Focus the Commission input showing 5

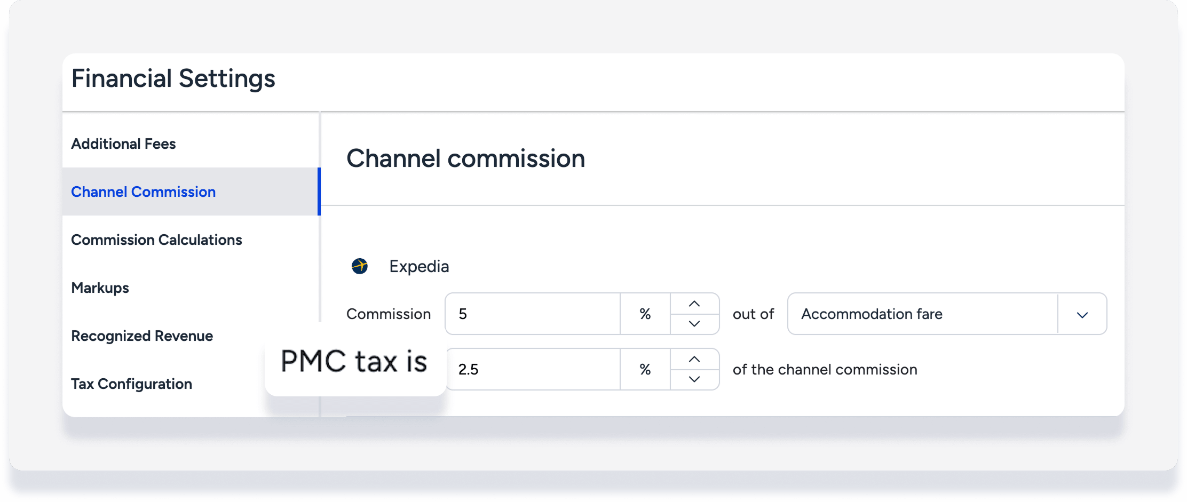point(532,314)
